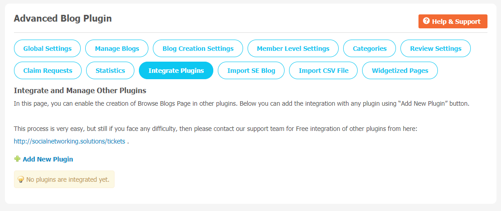
Task: Open the Global Settings tab
Action: pos(47,49)
